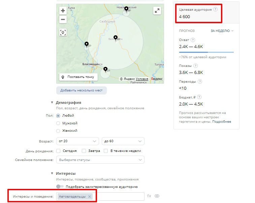Zoom out on the map with minus
The height and width of the screenshot is (203, 255).
tap(63, 19)
